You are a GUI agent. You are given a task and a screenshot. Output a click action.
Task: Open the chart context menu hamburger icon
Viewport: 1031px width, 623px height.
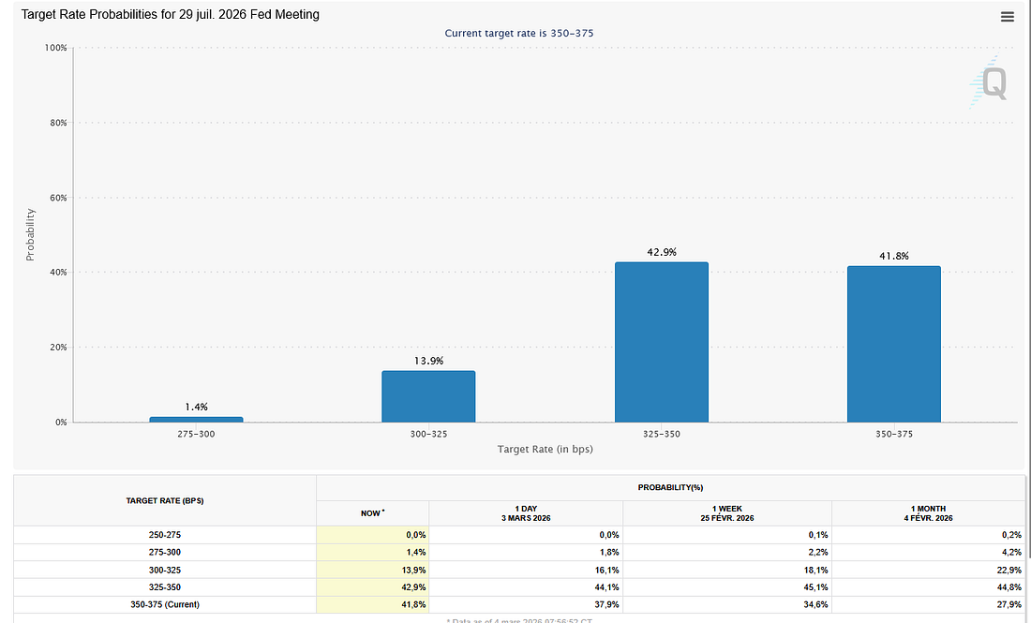1007,16
